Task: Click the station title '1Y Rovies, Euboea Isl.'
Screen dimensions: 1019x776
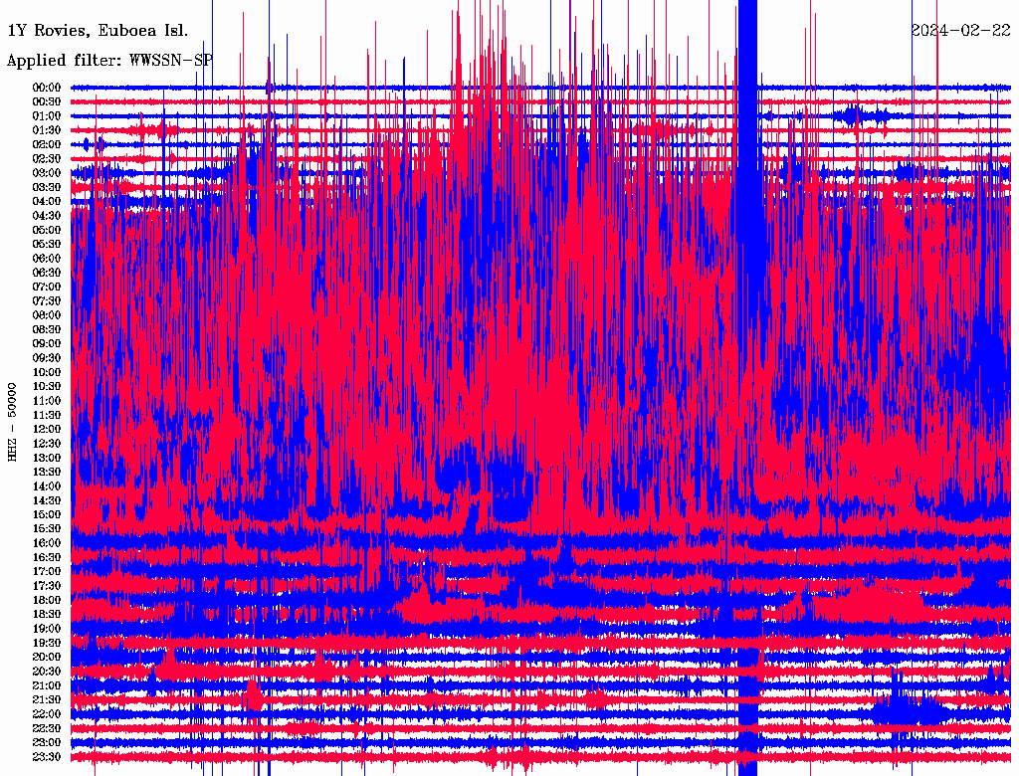Action: pyautogui.click(x=97, y=31)
